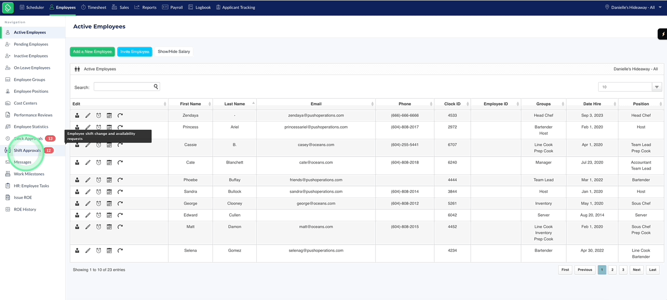Toggle the Show/Hide Salary button
667x300 pixels.
[x=174, y=52]
